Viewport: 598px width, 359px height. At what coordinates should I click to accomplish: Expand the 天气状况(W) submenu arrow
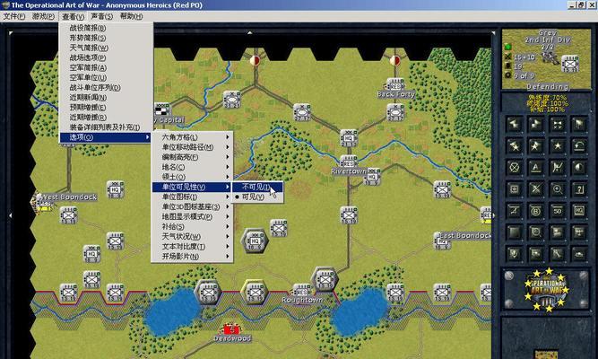(x=228, y=236)
